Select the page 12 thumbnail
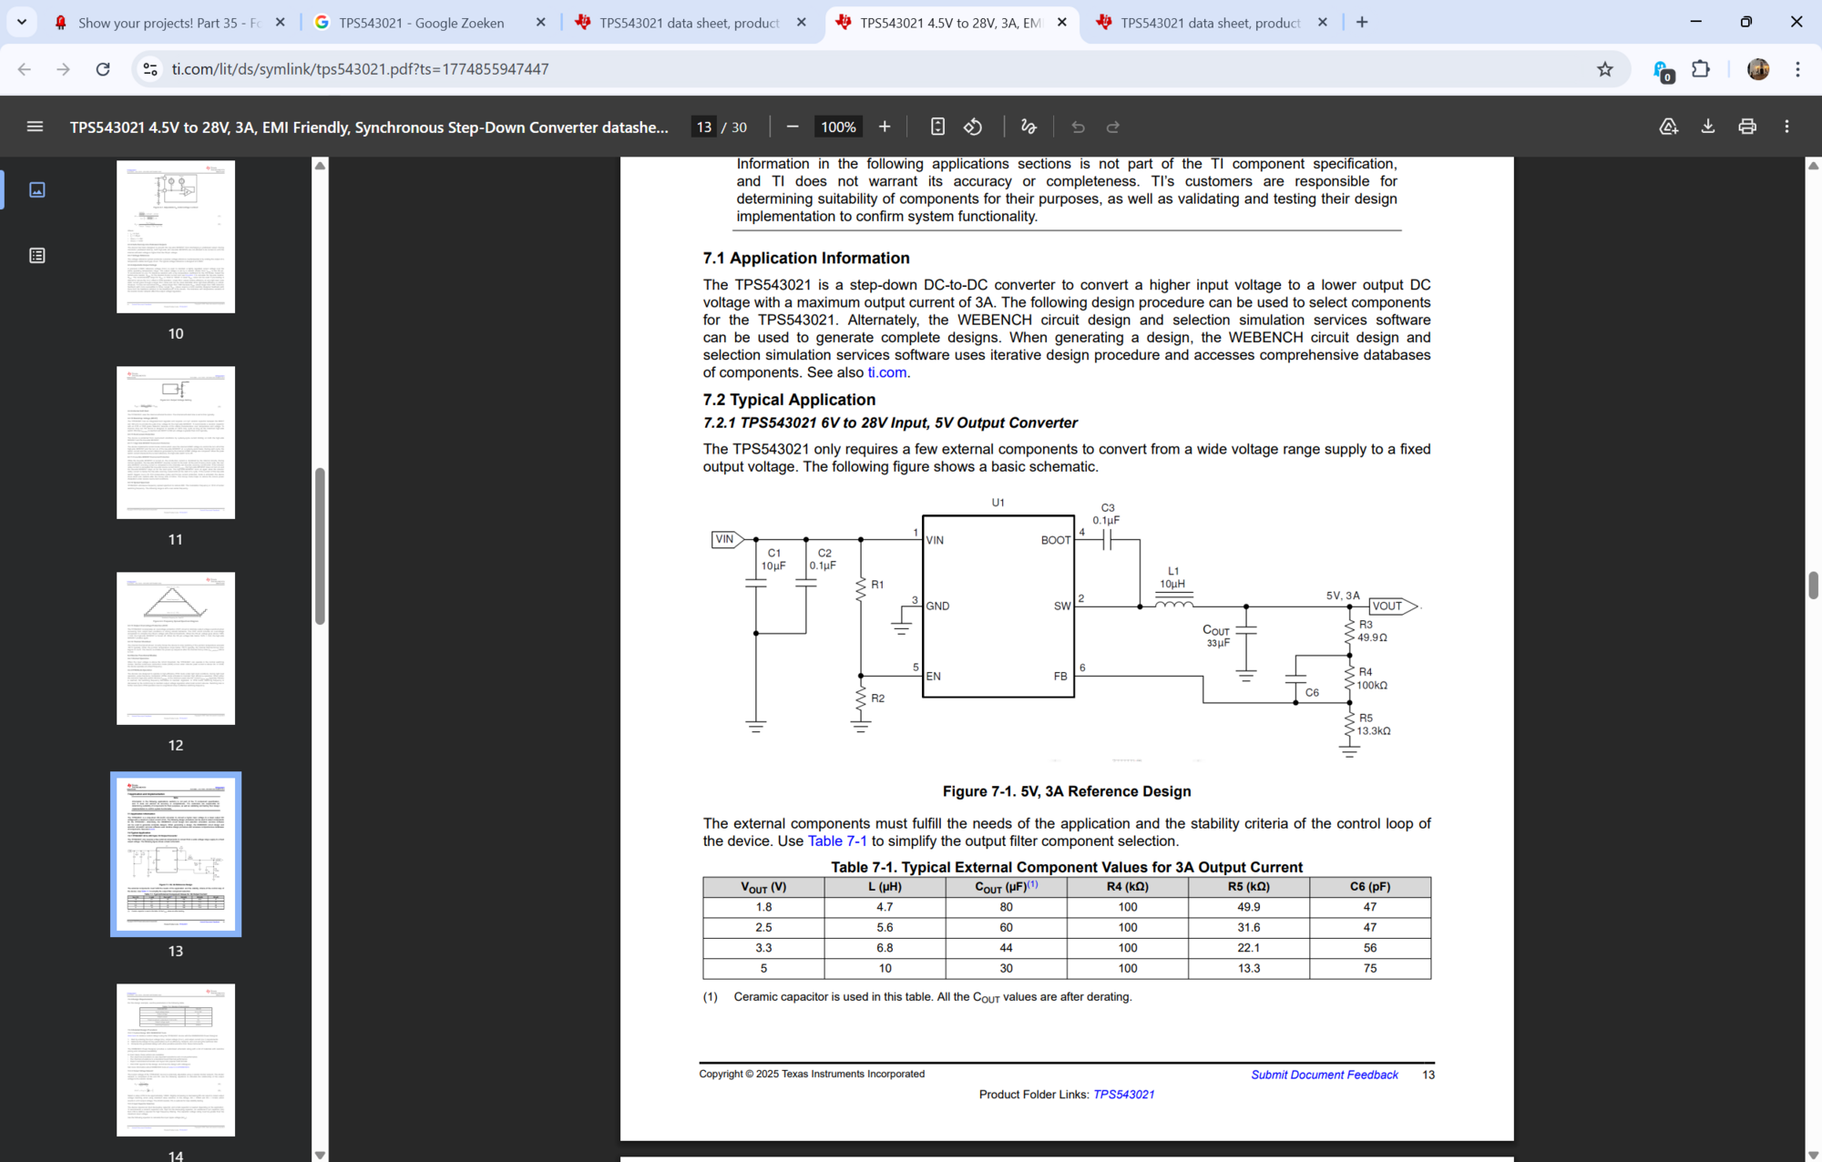 click(x=176, y=648)
